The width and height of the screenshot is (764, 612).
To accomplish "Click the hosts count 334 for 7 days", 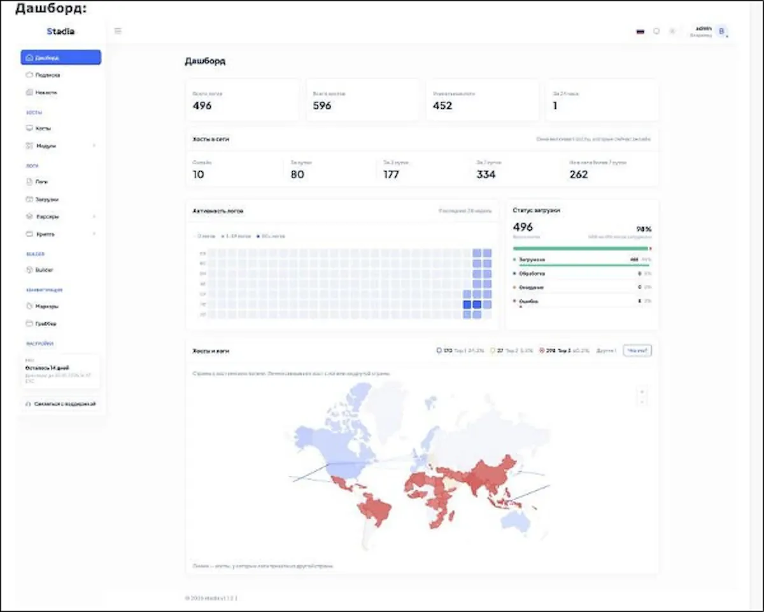I will [486, 174].
